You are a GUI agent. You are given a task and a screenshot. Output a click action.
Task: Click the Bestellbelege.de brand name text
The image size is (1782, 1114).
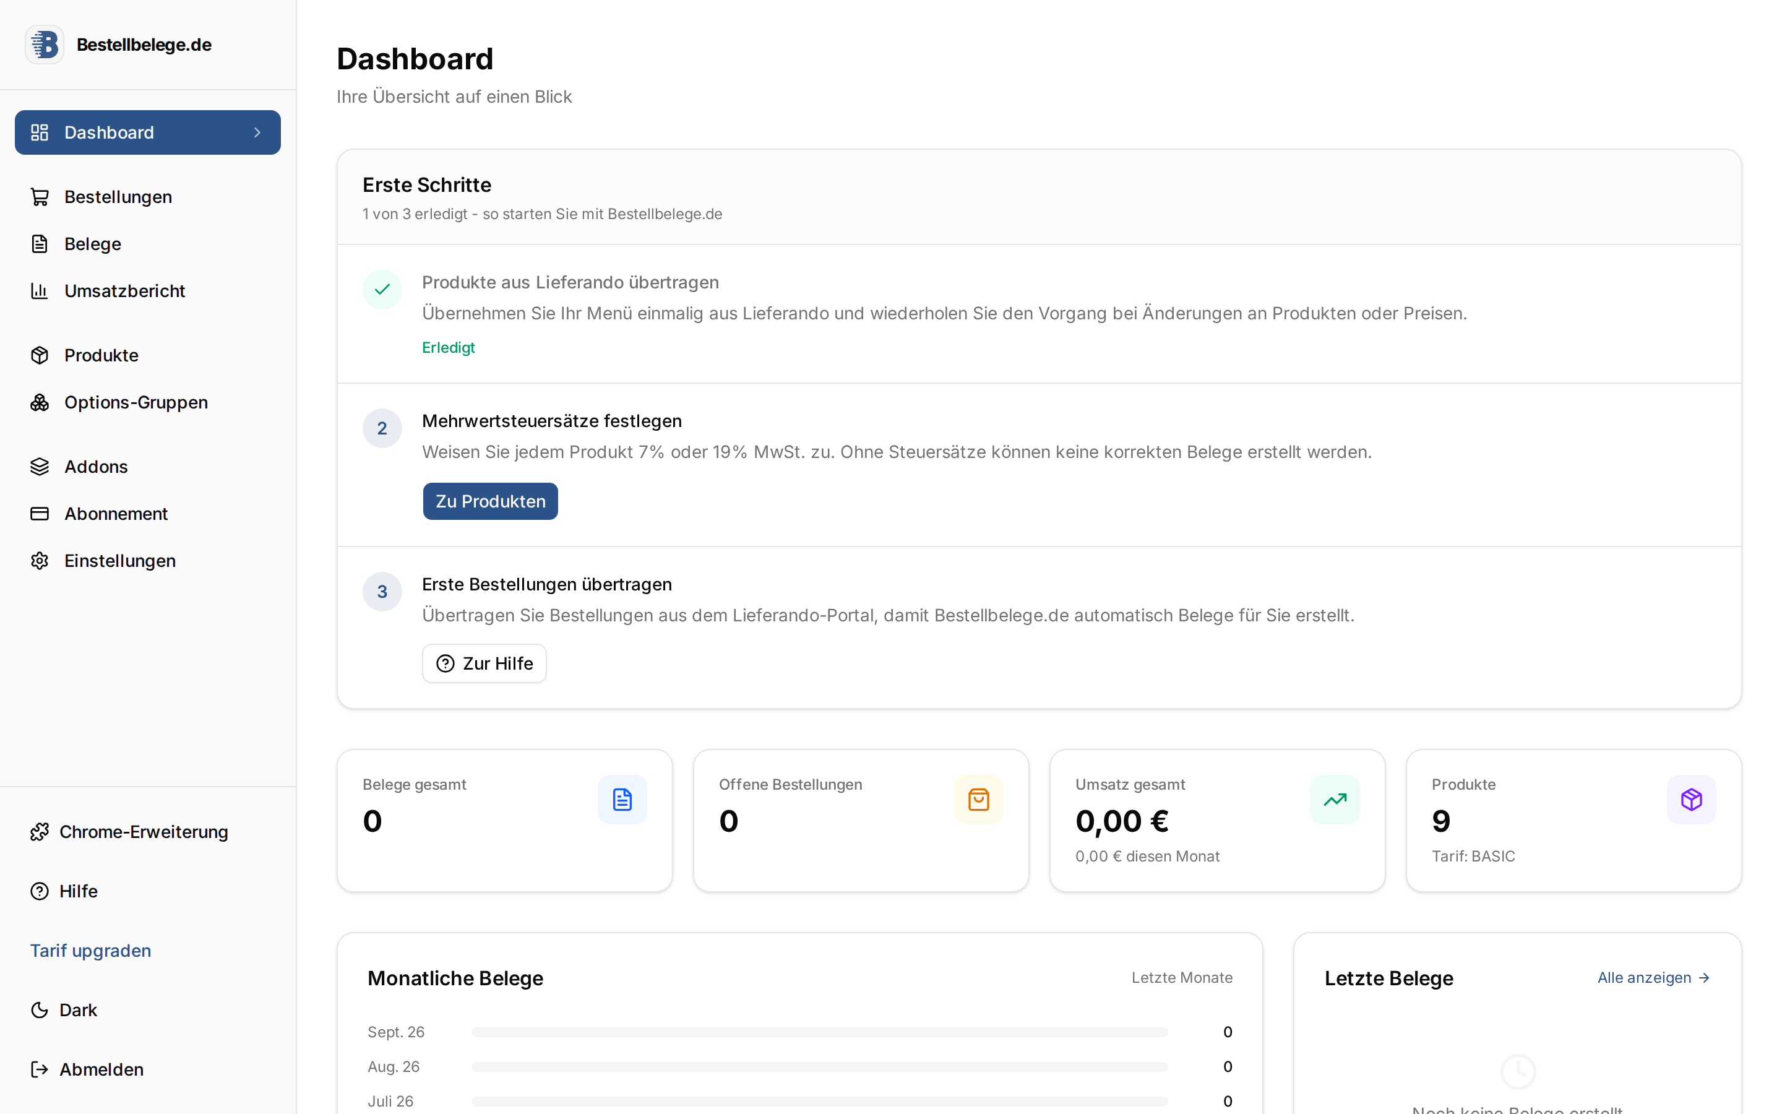pos(144,45)
